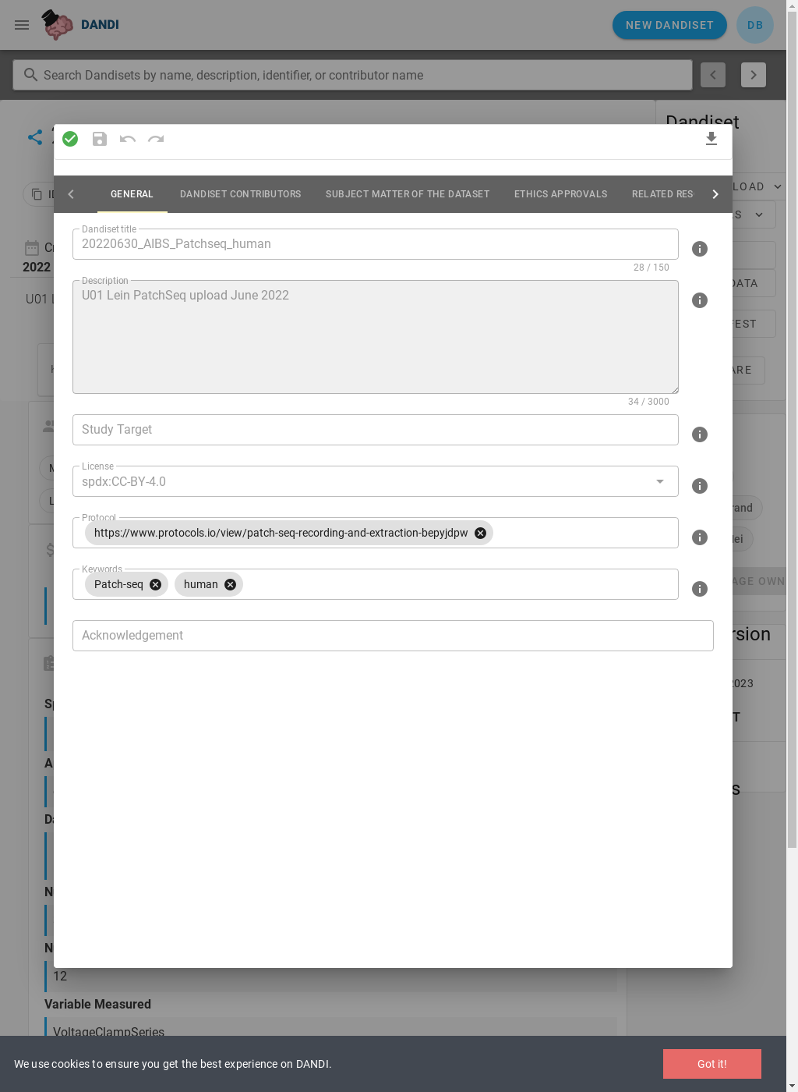The width and height of the screenshot is (798, 1092).
Task: Show info for License field
Action: coord(700,486)
